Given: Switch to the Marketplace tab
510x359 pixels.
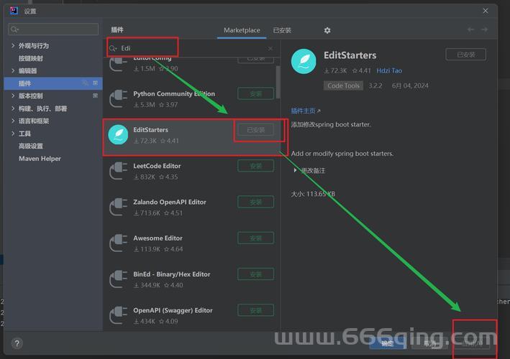Looking at the screenshot, I should [x=242, y=30].
